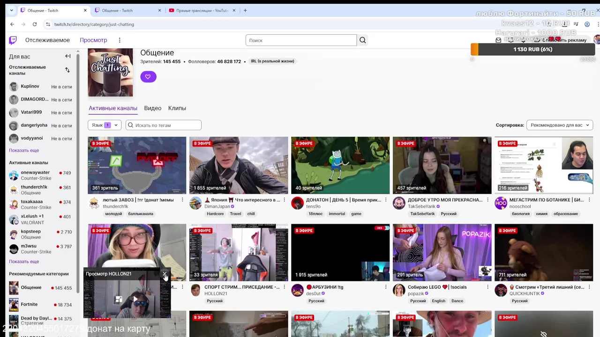Open the АРБУЗИНИ stream thumbnail
600x337 pixels.
(x=340, y=252)
